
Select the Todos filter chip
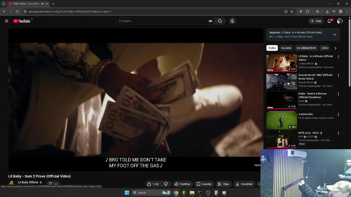point(272,48)
